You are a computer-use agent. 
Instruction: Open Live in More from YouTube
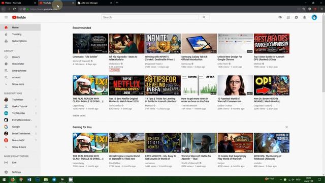pos(20,163)
